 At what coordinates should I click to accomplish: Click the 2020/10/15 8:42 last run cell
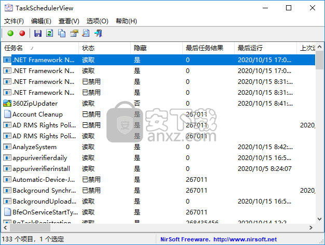point(265,147)
